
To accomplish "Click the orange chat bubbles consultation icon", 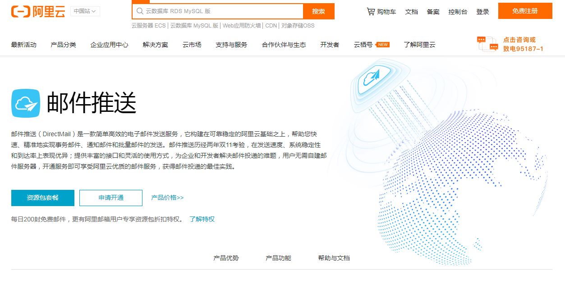I will pos(487,44).
